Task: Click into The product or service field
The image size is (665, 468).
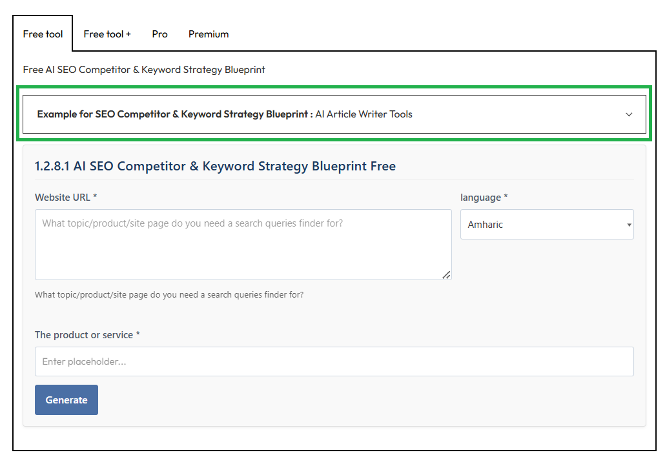Action: tap(334, 361)
